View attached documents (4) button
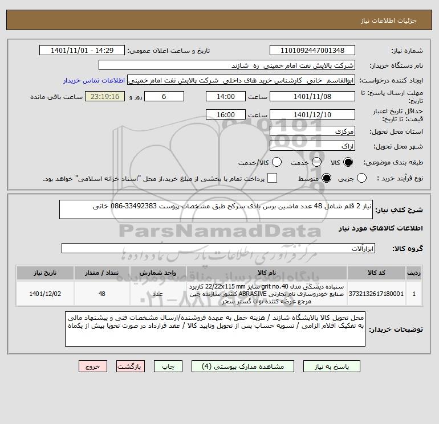Viewport: 439px width, 424px height. pyautogui.click(x=243, y=367)
